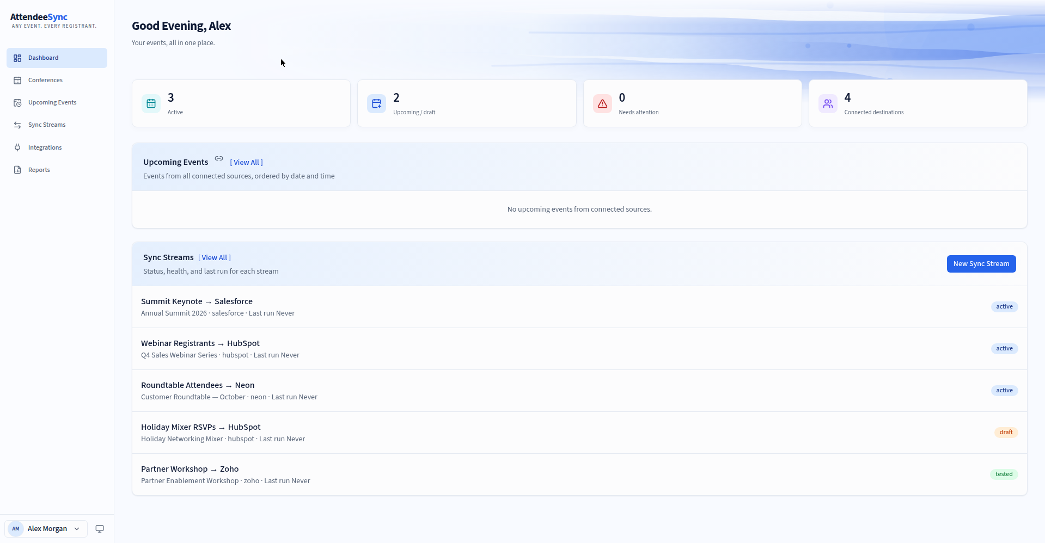Viewport: 1045px width, 543px height.
Task: Click the tested badge on Partner Workshop row
Action: 1004,474
